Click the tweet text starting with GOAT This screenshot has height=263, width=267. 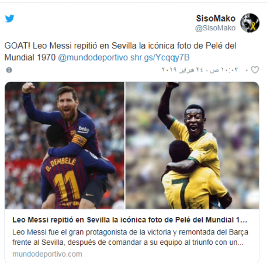point(120,51)
